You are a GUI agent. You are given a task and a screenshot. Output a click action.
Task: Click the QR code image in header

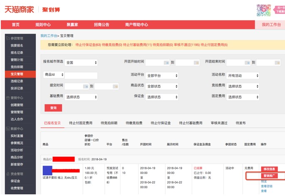coord(263,10)
